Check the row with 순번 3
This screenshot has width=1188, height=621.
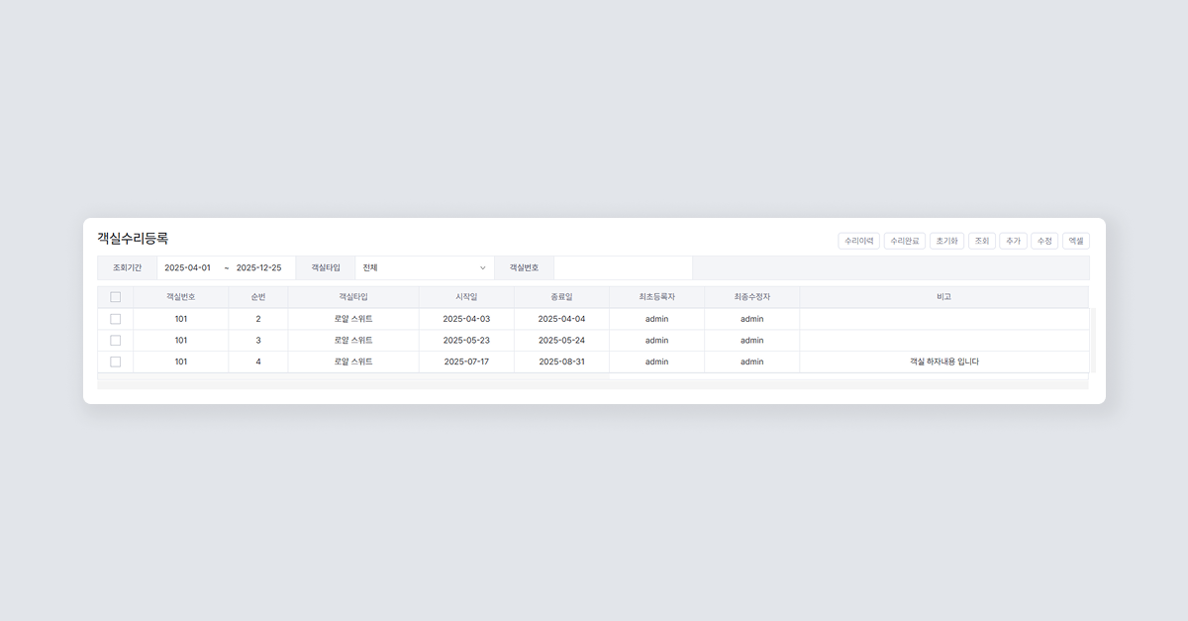(x=115, y=340)
